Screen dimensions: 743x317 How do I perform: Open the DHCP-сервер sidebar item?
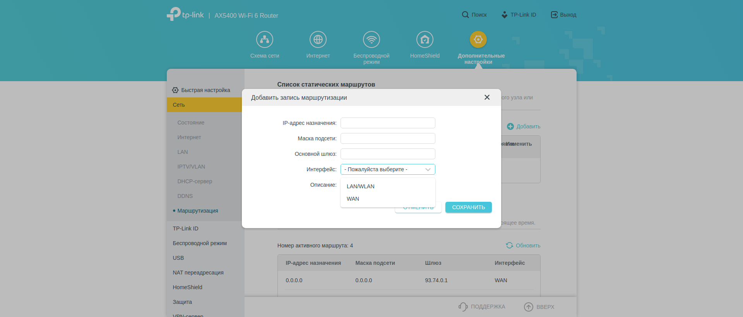[x=195, y=181]
